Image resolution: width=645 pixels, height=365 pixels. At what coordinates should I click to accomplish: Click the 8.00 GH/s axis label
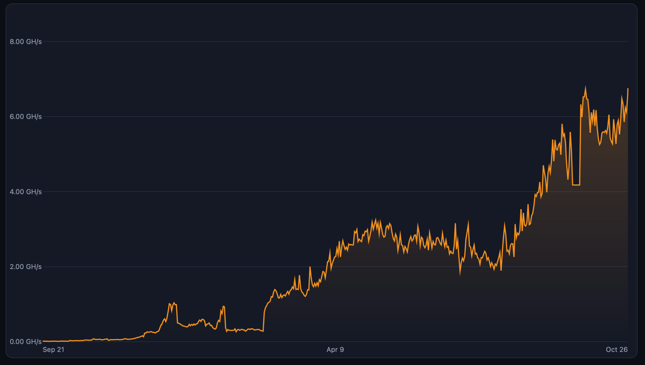tap(26, 42)
